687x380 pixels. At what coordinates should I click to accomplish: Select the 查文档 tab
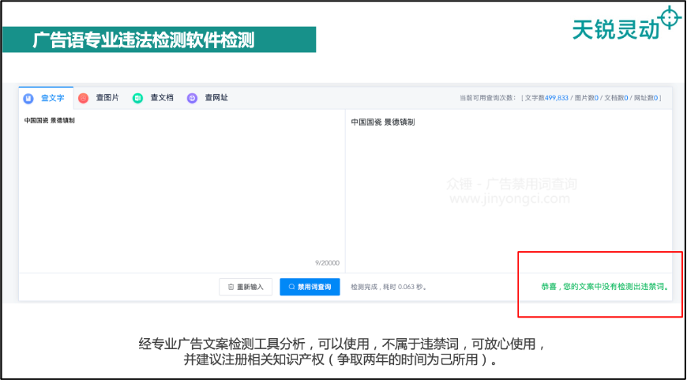click(154, 98)
